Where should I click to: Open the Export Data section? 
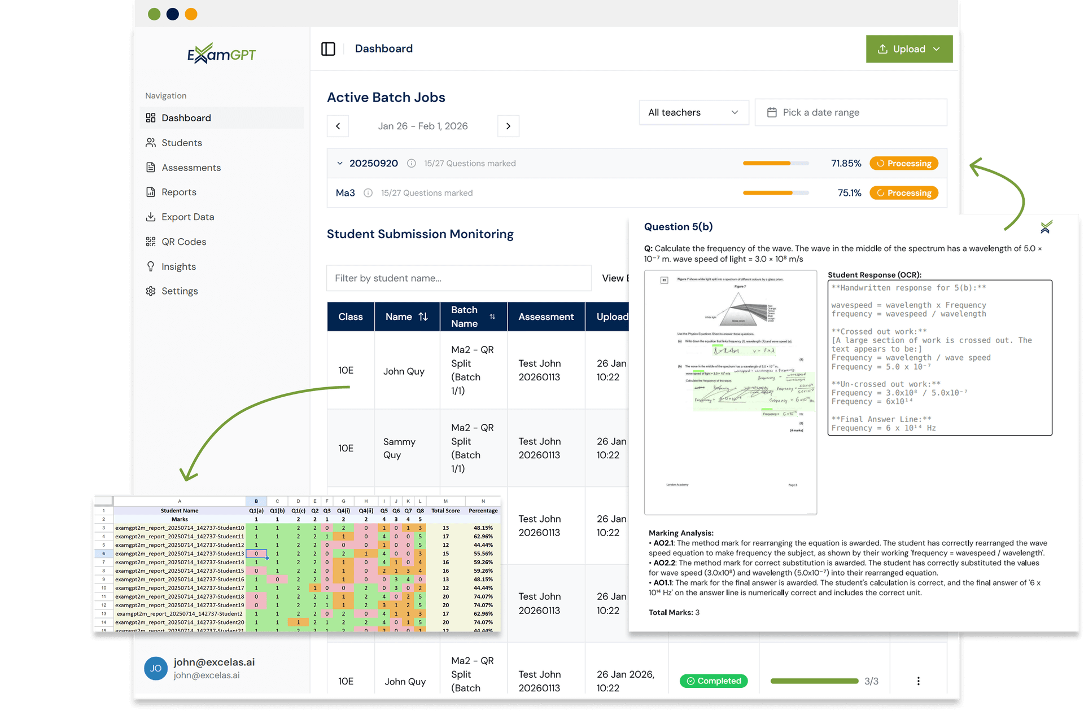187,217
